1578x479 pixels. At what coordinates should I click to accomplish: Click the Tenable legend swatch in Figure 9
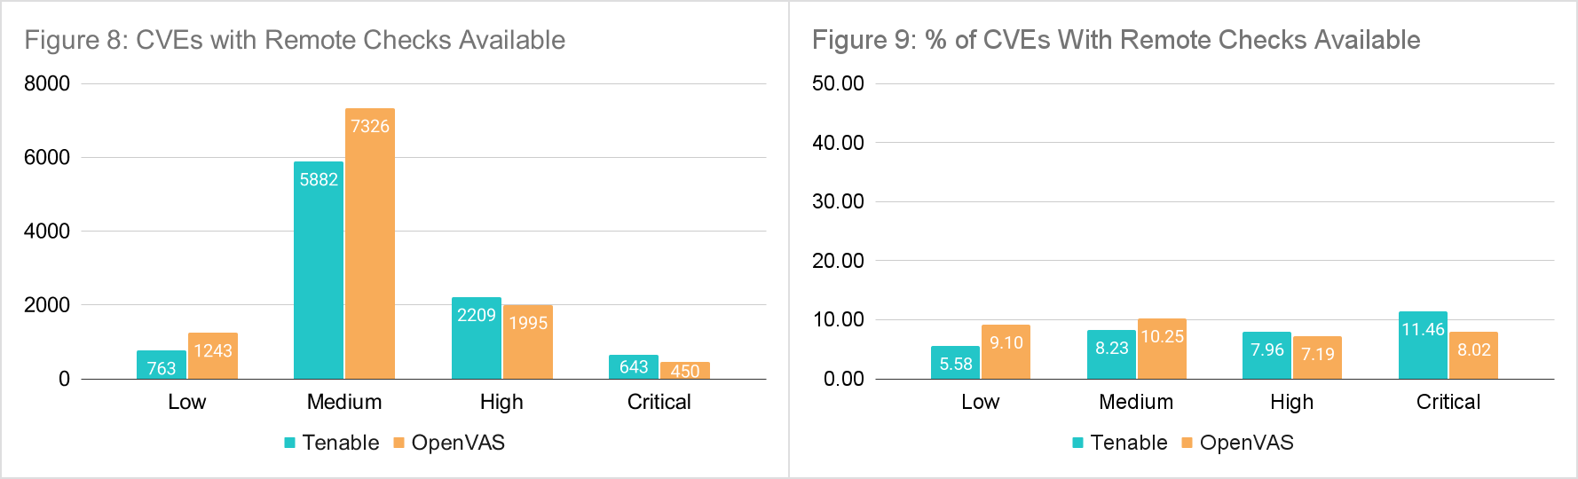(x=1077, y=443)
